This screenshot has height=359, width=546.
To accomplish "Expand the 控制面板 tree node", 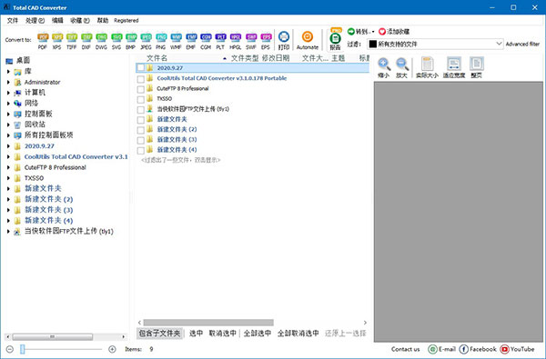I will 8,115.
